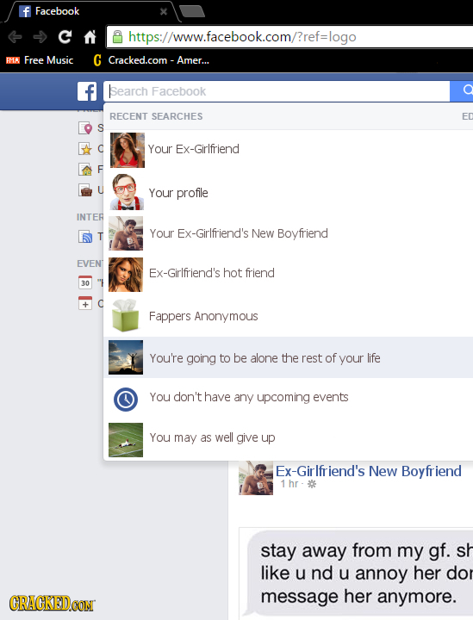473x620 pixels.
Task: Click the sidebar map pin icon
Action: coord(85,128)
